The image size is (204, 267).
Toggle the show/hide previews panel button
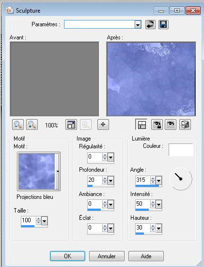141,125
